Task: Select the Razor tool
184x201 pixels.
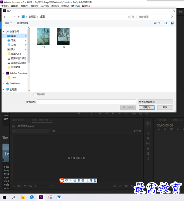Action: (x=148, y=138)
